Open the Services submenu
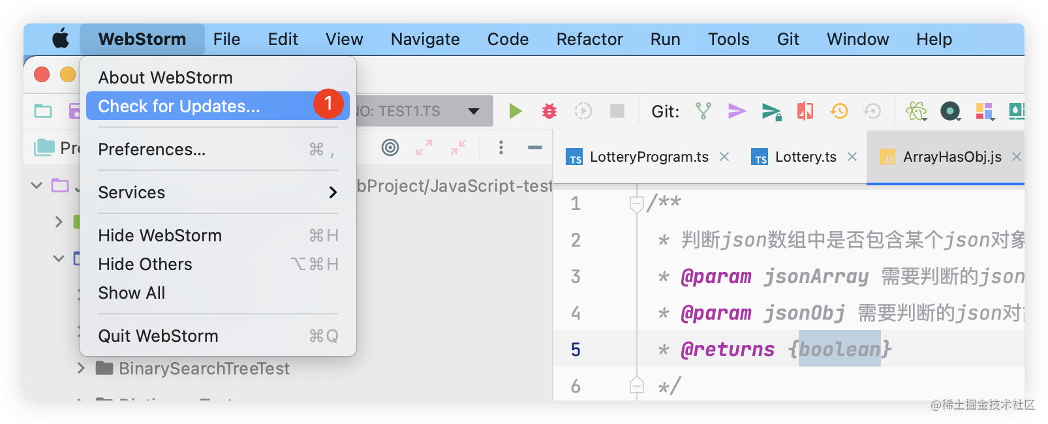Viewport: 1048px width, 424px height. pos(217,192)
